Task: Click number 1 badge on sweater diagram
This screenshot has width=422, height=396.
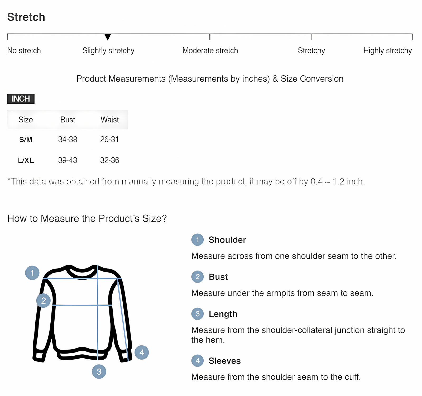Action: [x=32, y=273]
